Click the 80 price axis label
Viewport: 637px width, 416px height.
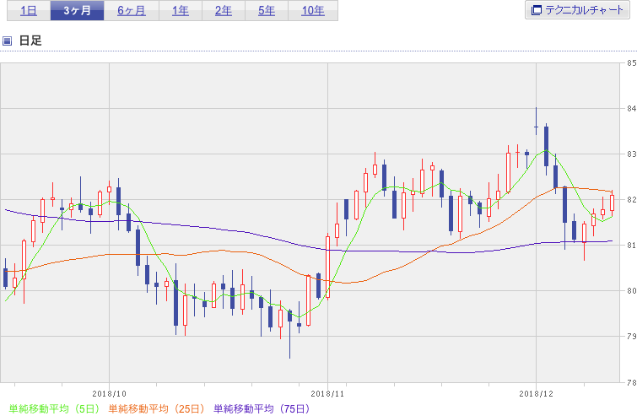coord(631,290)
